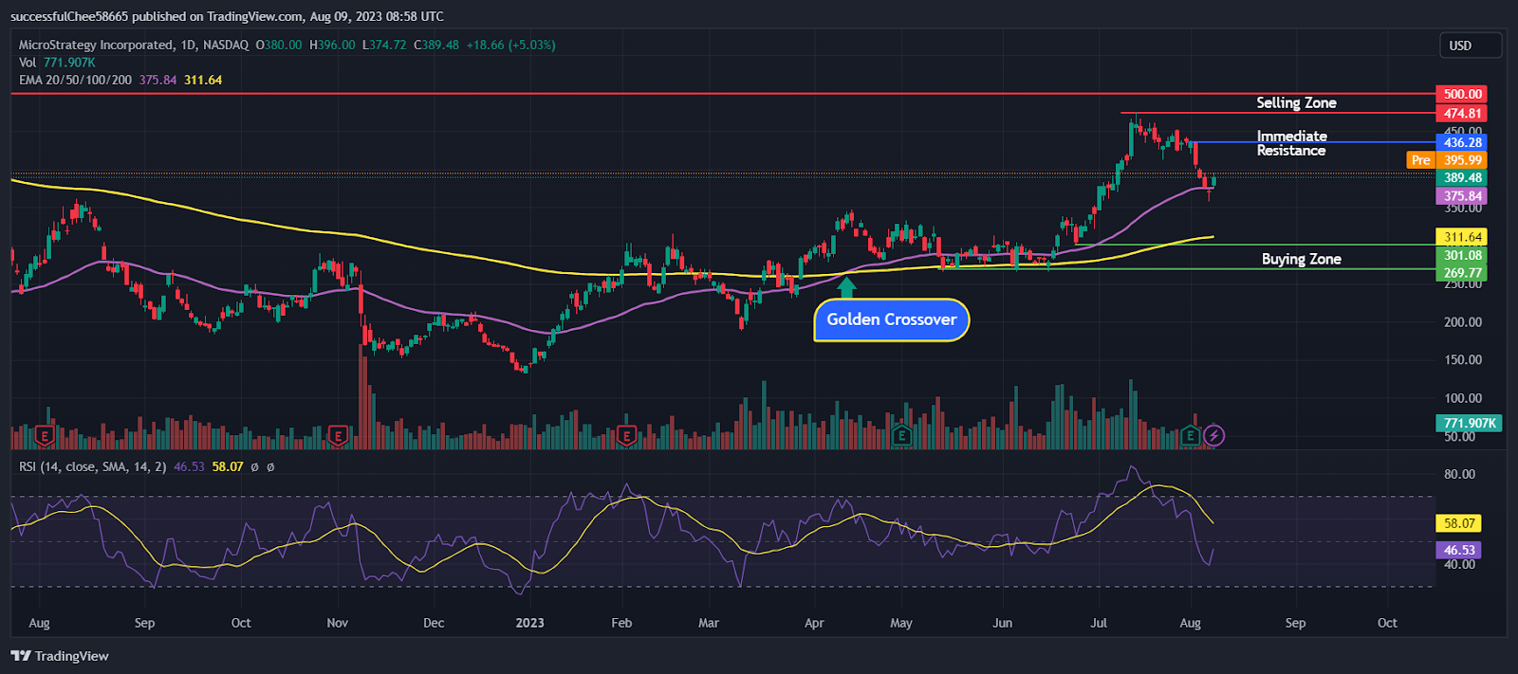Click the 2023 label on time axis
Viewport: 1518px width, 674px height.
pyautogui.click(x=529, y=623)
